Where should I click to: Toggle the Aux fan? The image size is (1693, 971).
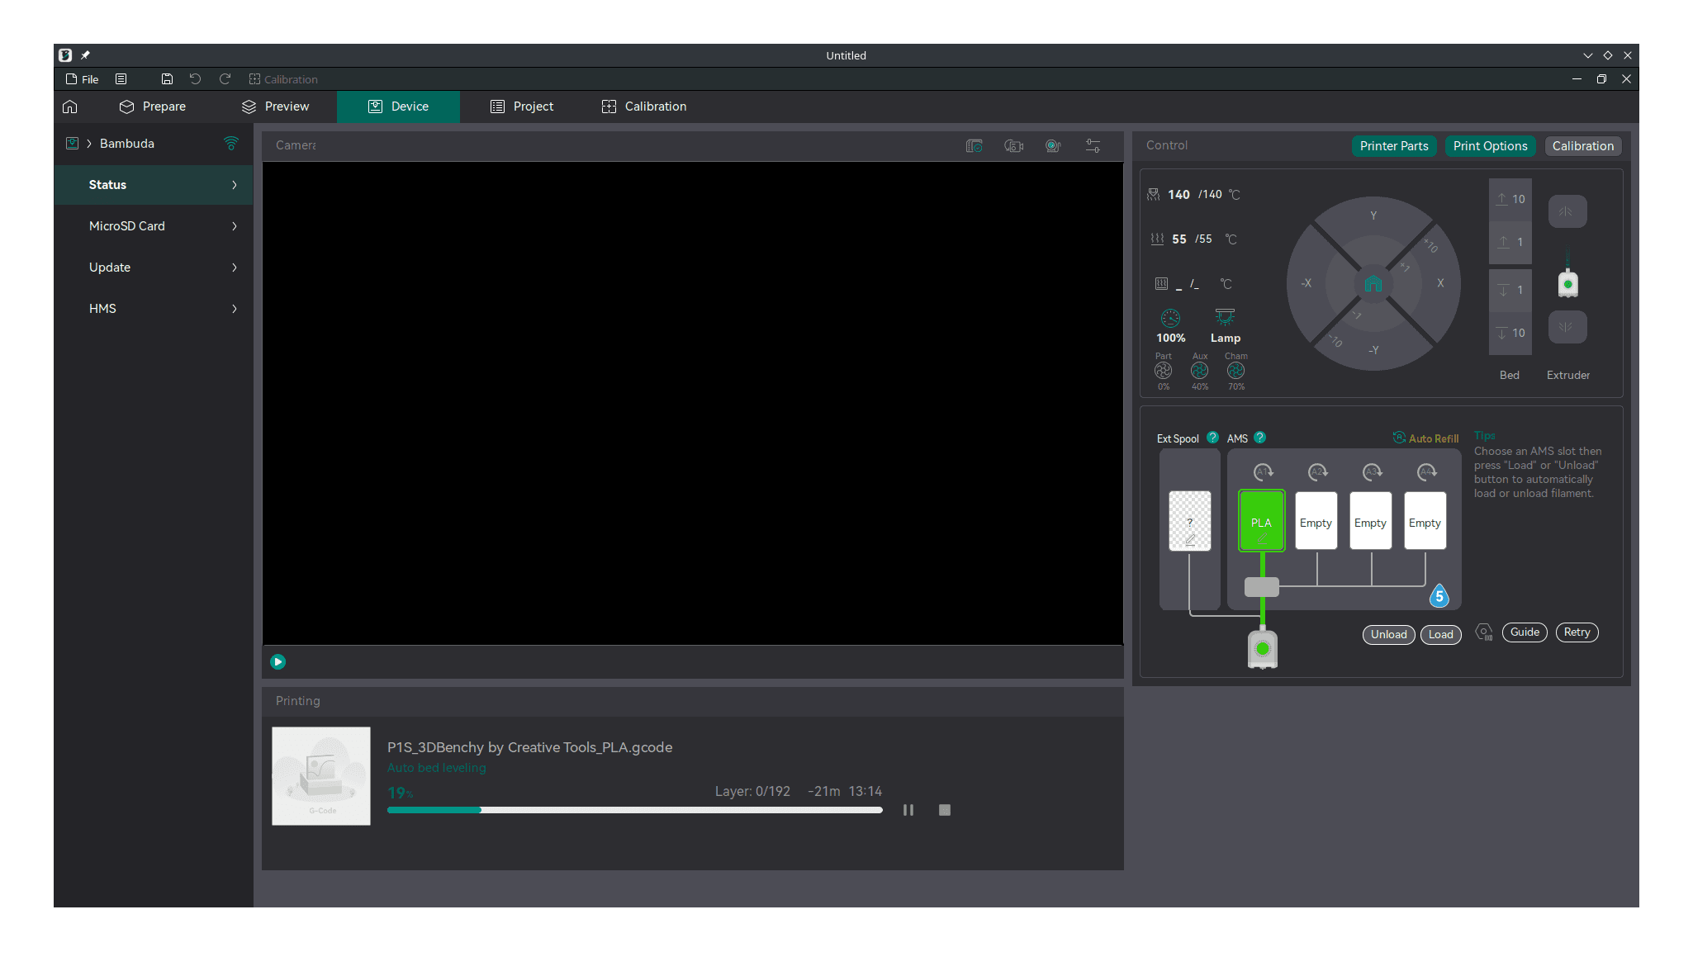pos(1199,372)
